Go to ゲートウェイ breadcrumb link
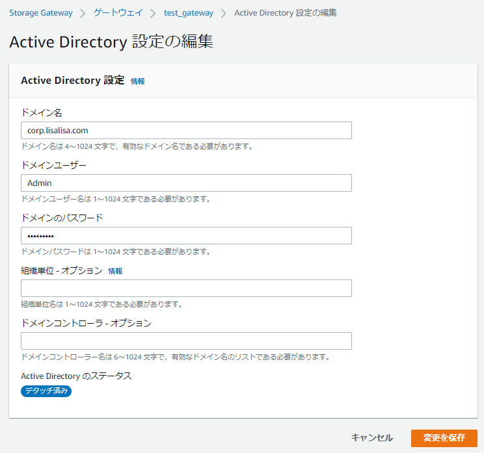This screenshot has height=453, width=484. coord(118,13)
